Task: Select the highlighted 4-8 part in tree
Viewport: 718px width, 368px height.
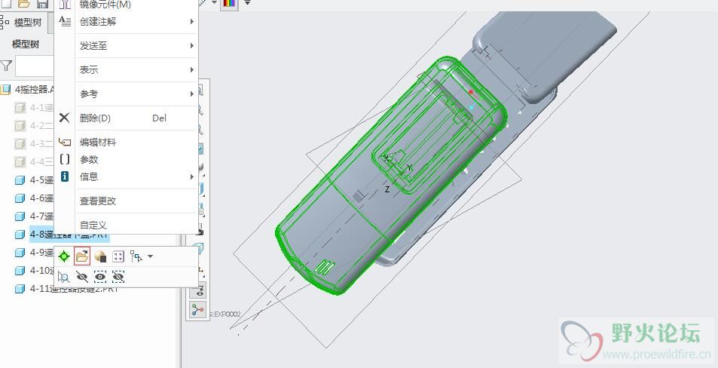Action: (x=69, y=235)
